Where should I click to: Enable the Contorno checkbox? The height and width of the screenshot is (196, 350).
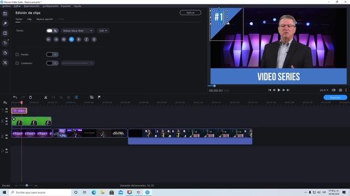tap(17, 63)
